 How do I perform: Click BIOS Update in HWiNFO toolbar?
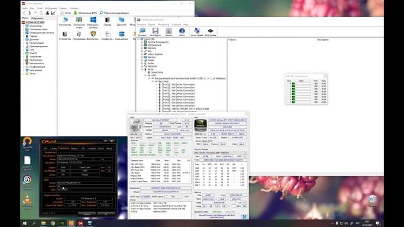tap(210, 32)
